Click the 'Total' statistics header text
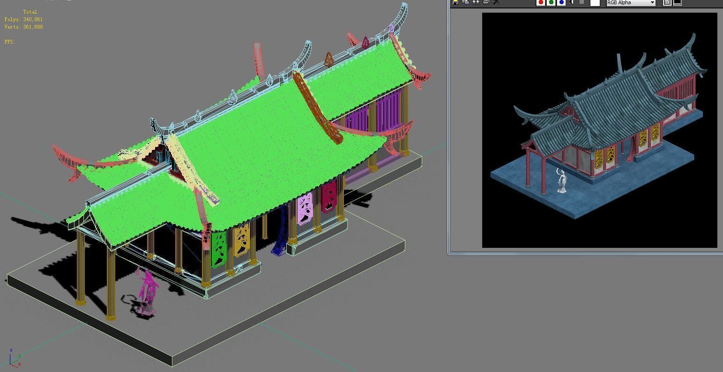 30,12
